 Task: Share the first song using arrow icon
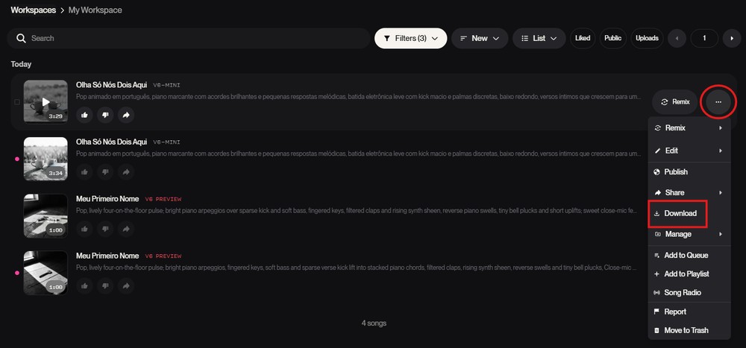(126, 115)
